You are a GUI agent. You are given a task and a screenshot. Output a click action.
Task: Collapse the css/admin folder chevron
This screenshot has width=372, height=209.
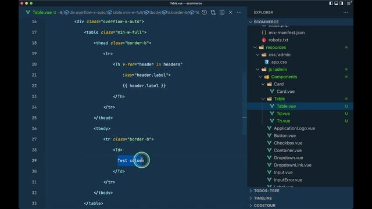pyautogui.click(x=257, y=55)
